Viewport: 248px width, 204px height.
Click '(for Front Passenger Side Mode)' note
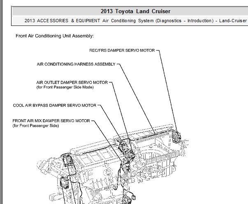pos(65,87)
